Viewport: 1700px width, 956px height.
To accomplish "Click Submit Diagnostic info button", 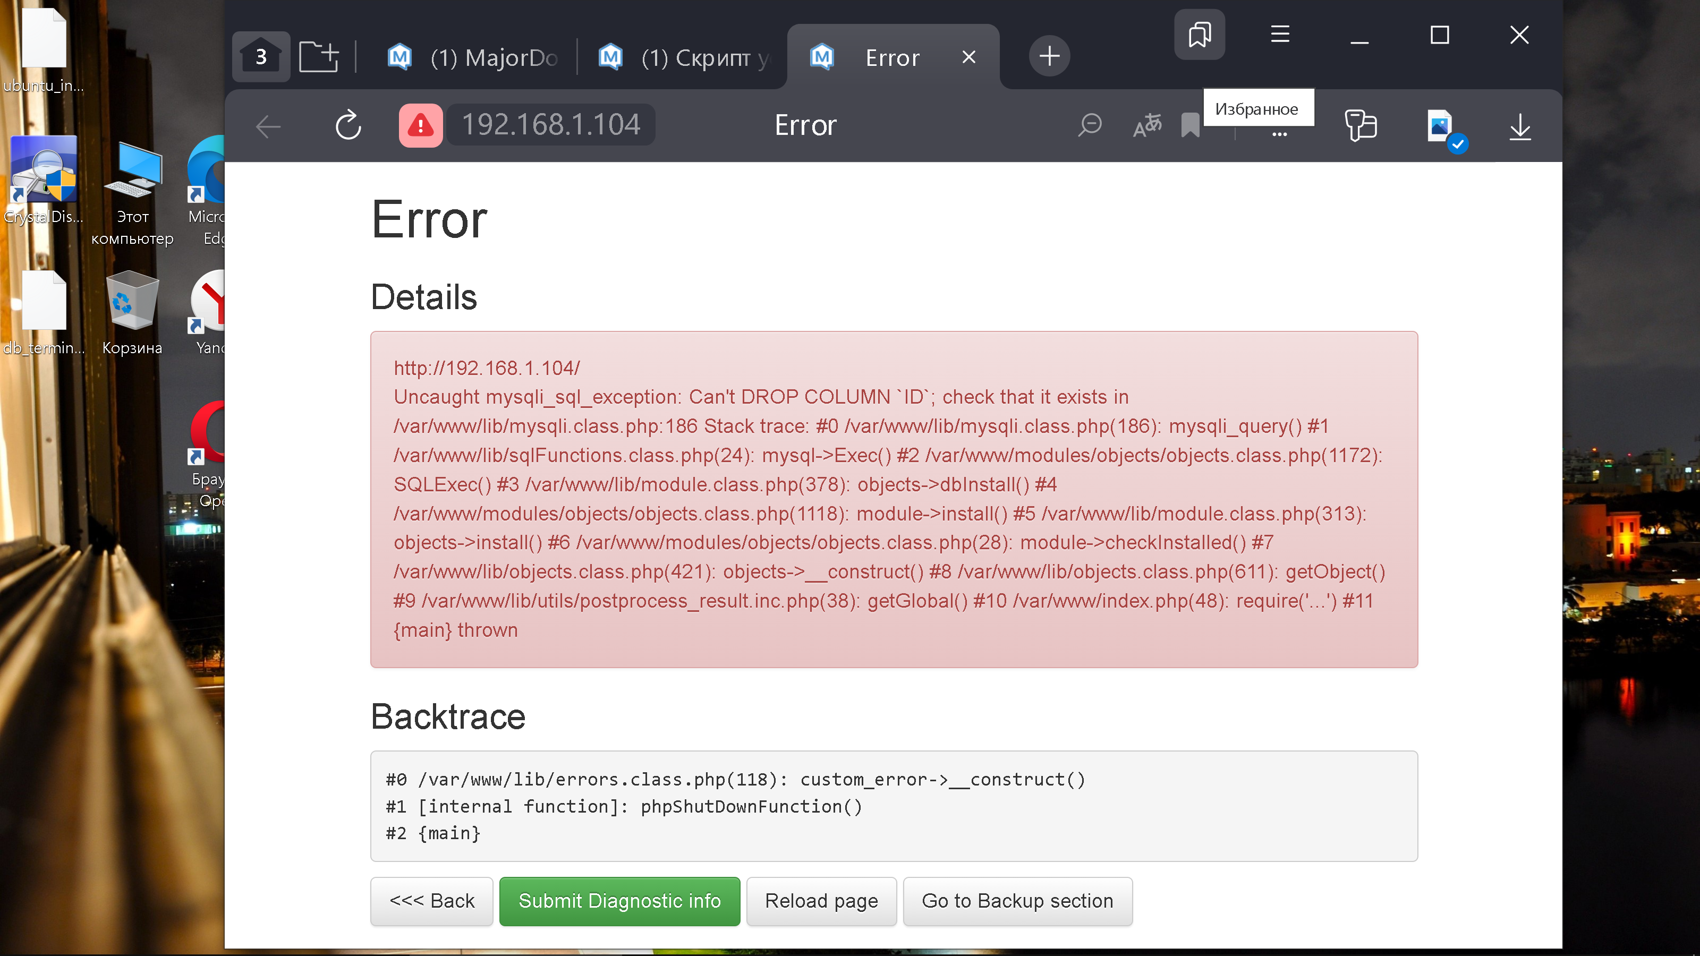I will [619, 901].
